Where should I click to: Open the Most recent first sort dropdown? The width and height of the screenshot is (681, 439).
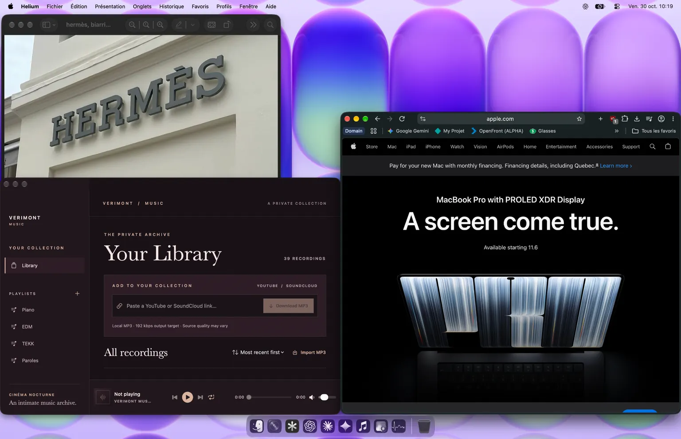point(258,352)
